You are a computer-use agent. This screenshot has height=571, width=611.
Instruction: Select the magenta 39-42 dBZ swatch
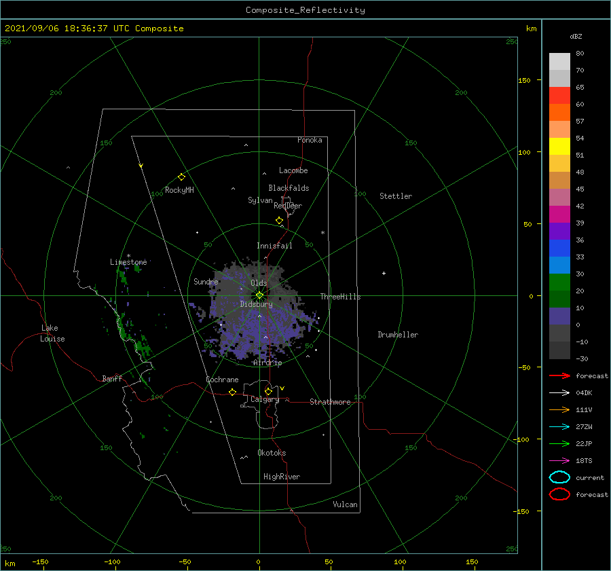pos(559,214)
